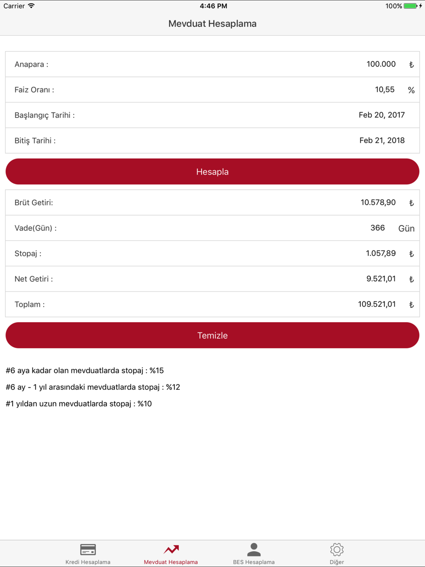Open the Bitiş Tarihi date picker
The width and height of the screenshot is (425, 567).
click(382, 141)
